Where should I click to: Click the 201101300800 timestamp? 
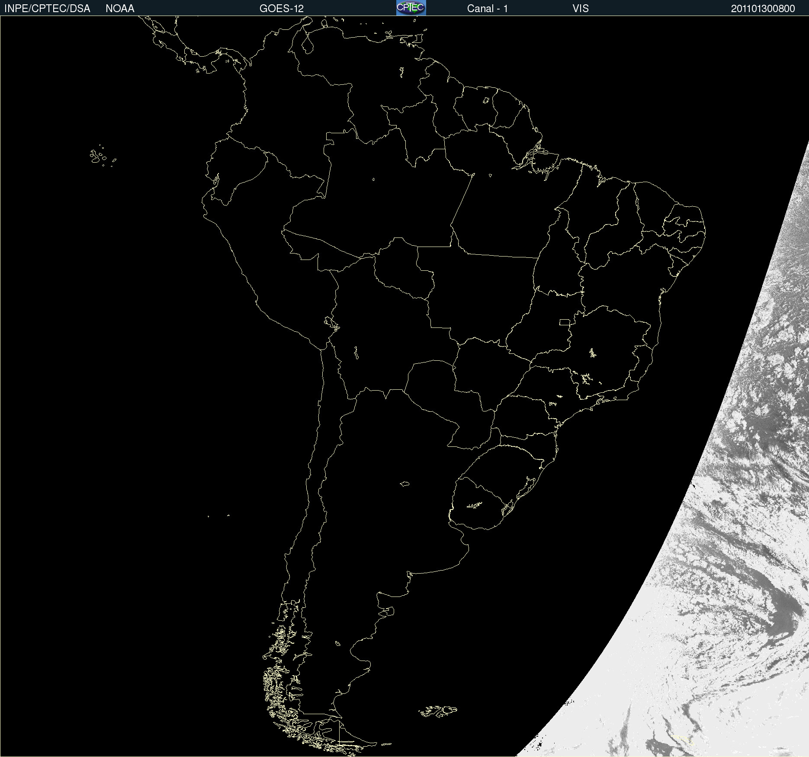coord(763,9)
